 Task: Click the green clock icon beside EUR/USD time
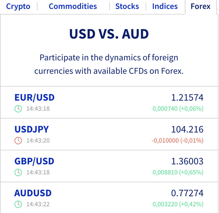coord(18,109)
